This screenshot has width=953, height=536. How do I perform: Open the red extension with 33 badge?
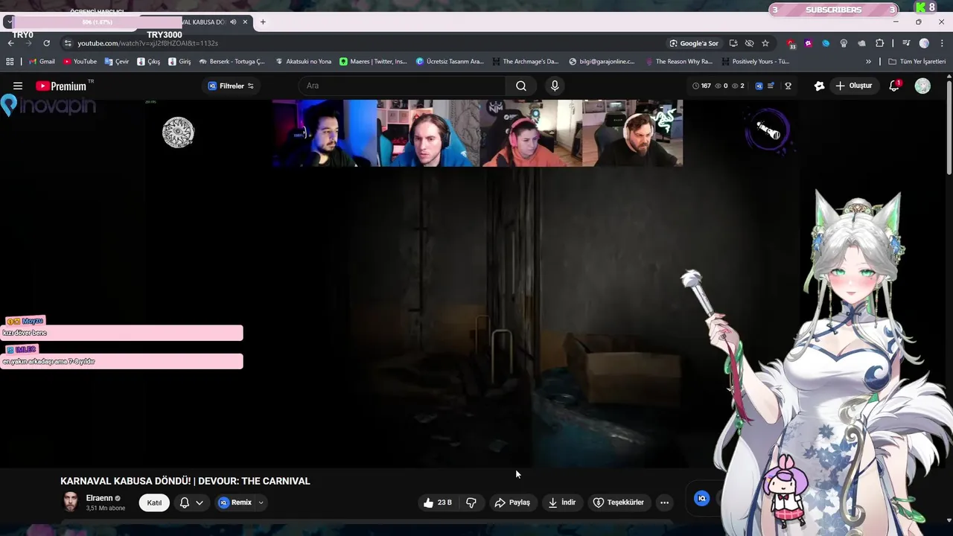pos(791,44)
